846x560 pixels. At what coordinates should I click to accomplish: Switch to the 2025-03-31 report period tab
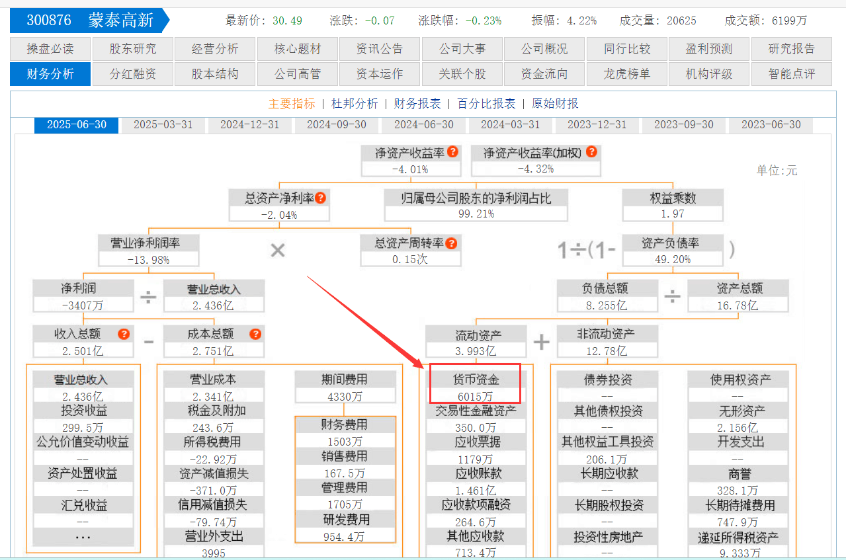coord(163,125)
